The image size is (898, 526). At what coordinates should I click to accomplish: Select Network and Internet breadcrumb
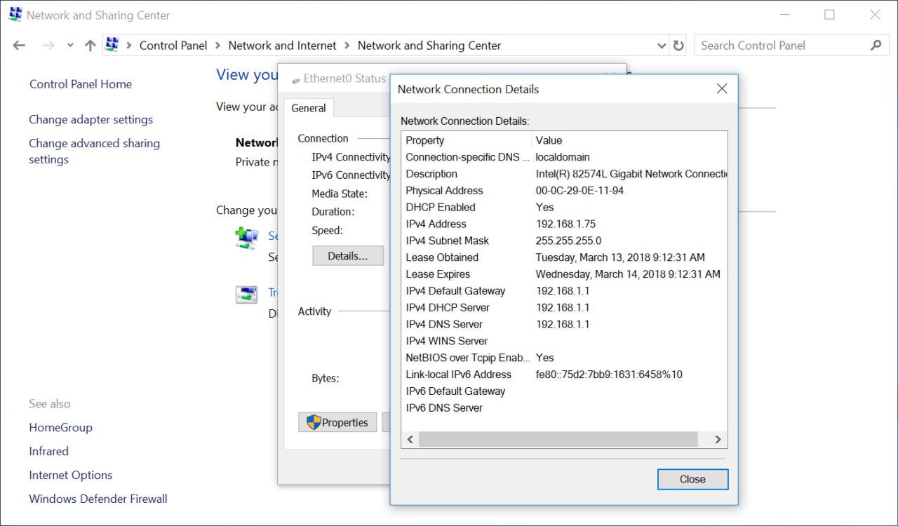click(x=282, y=46)
